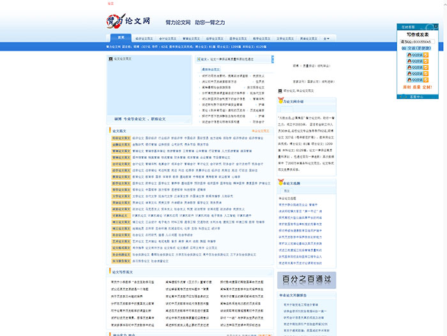The height and width of the screenshot is (336, 447).
Task: Open the 哲学论文范文 category label
Action: tap(121, 189)
